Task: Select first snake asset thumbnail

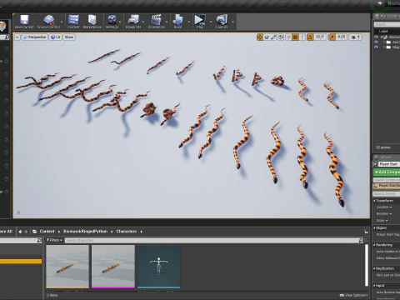Action: coord(67,267)
